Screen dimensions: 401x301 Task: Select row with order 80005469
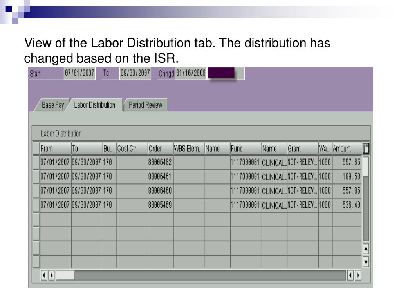[x=36, y=205]
